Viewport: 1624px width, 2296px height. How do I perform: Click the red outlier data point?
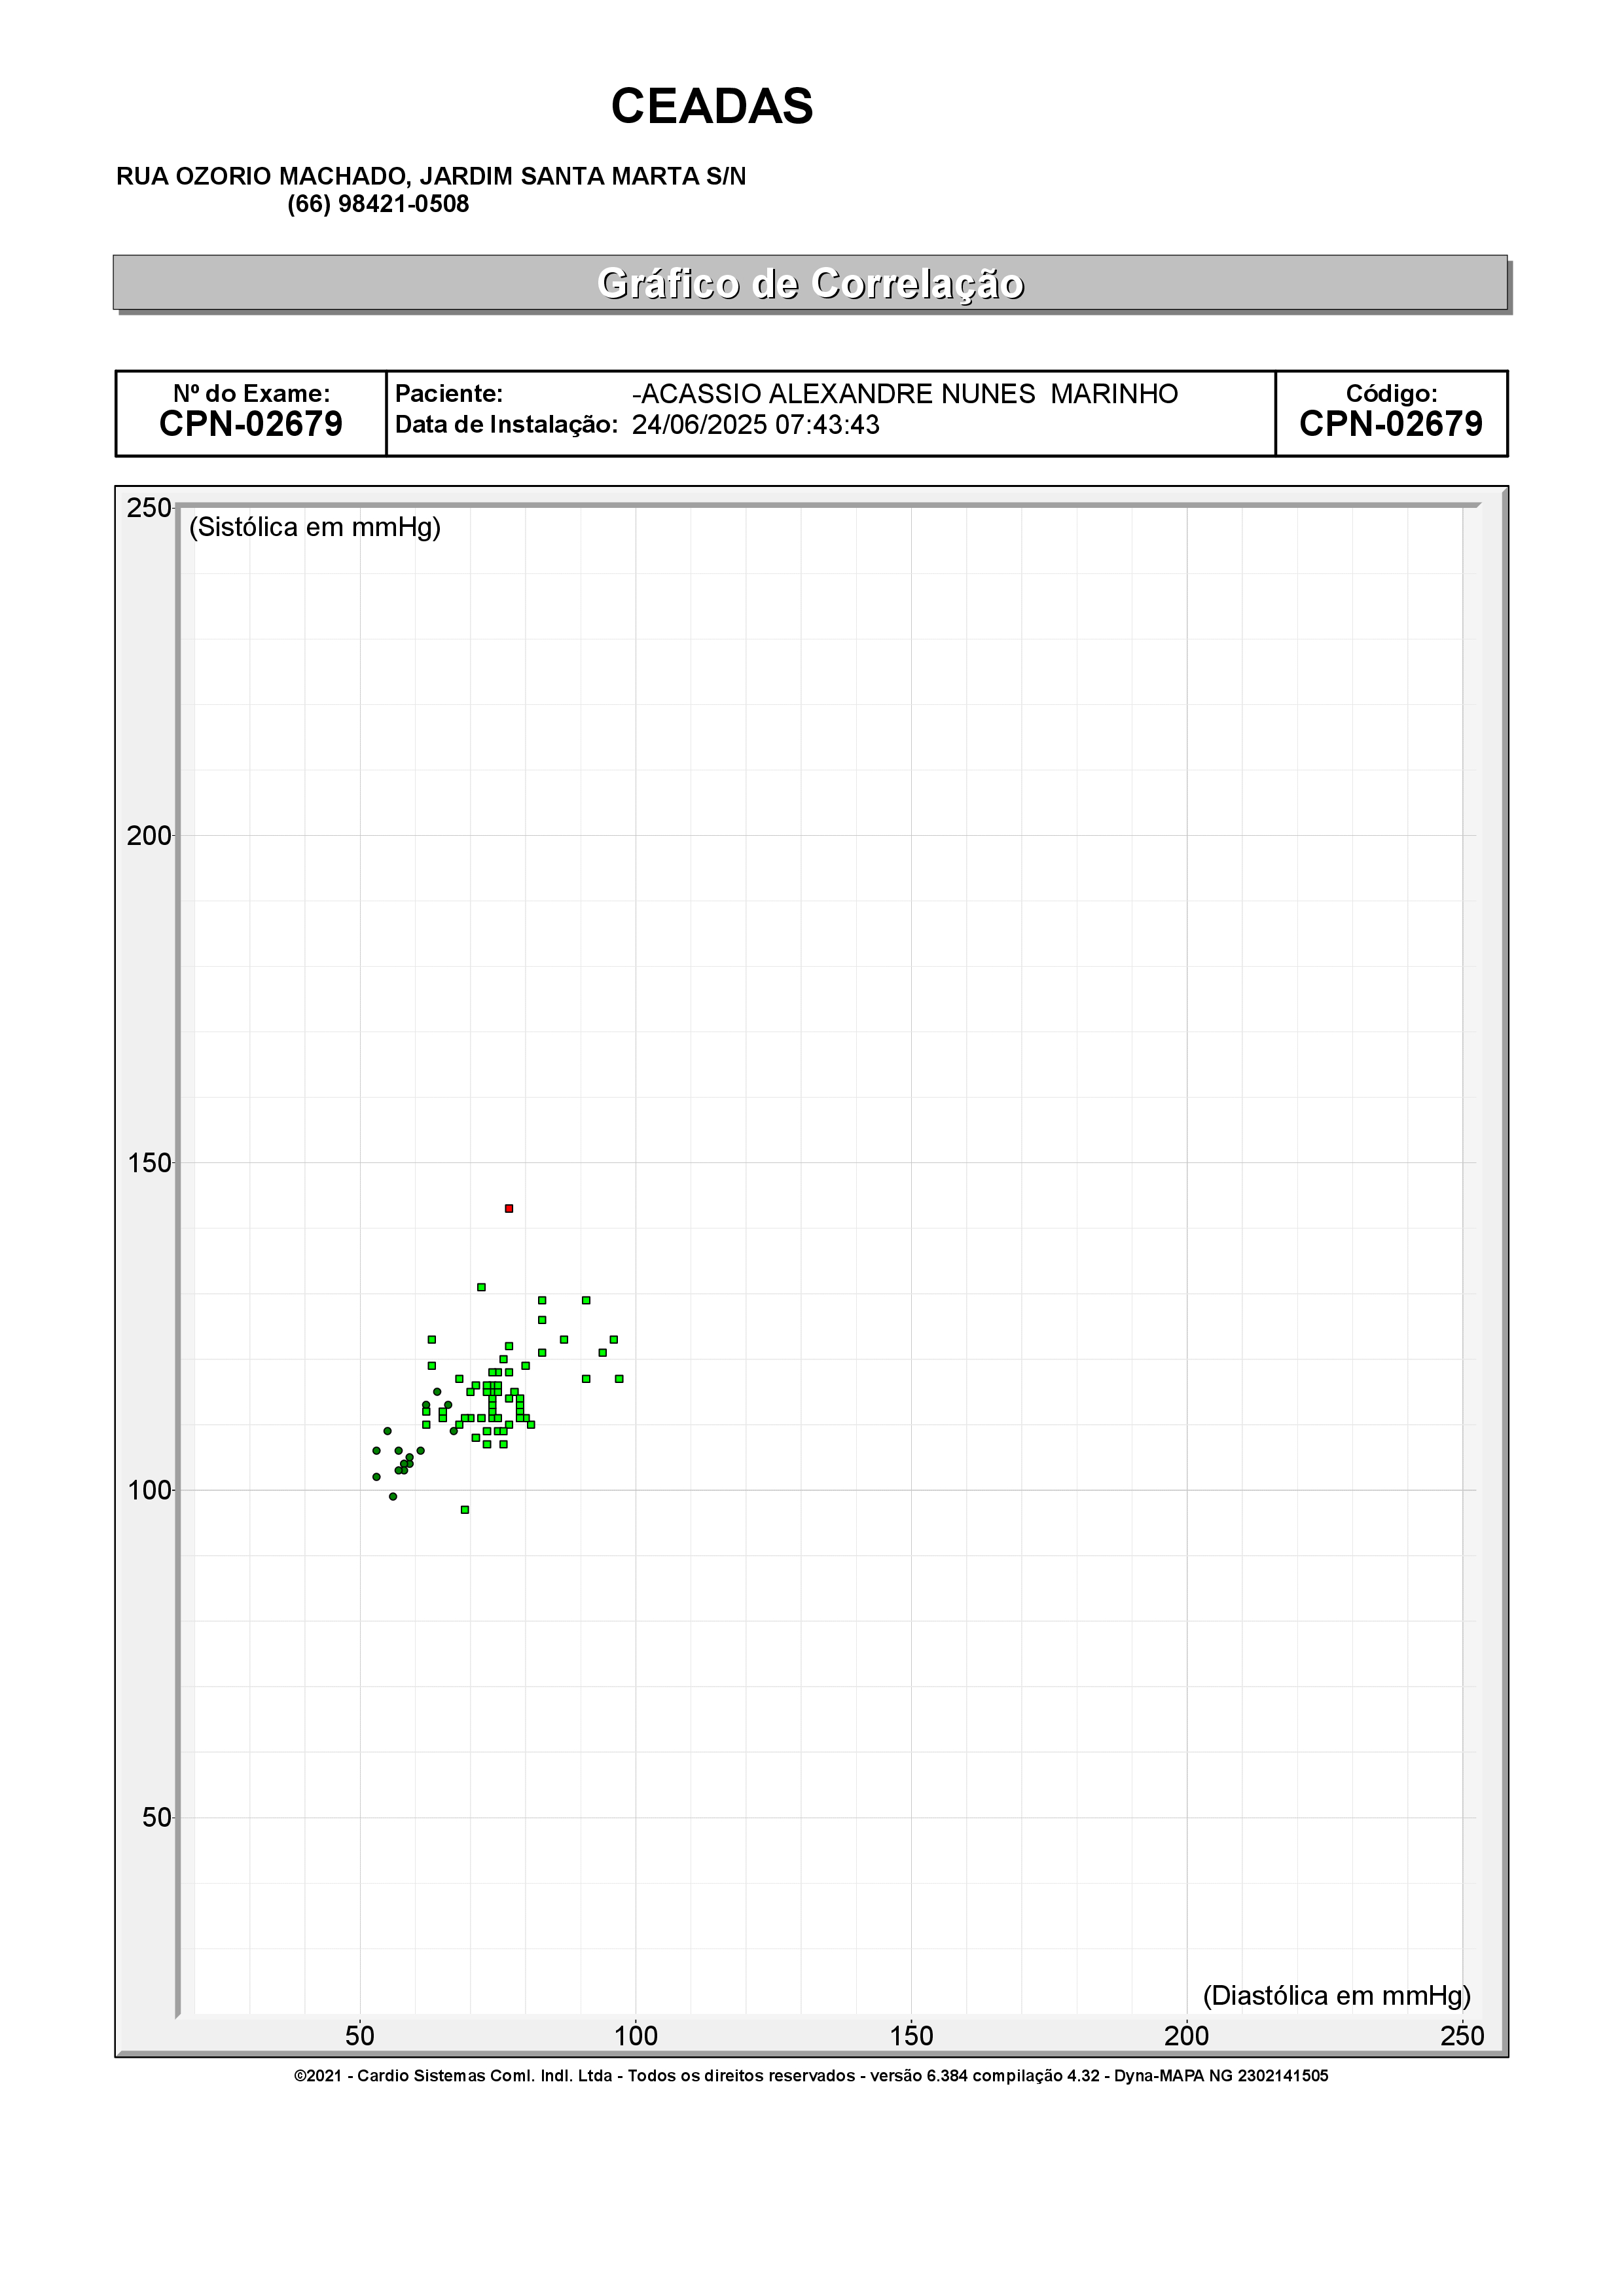509,1209
